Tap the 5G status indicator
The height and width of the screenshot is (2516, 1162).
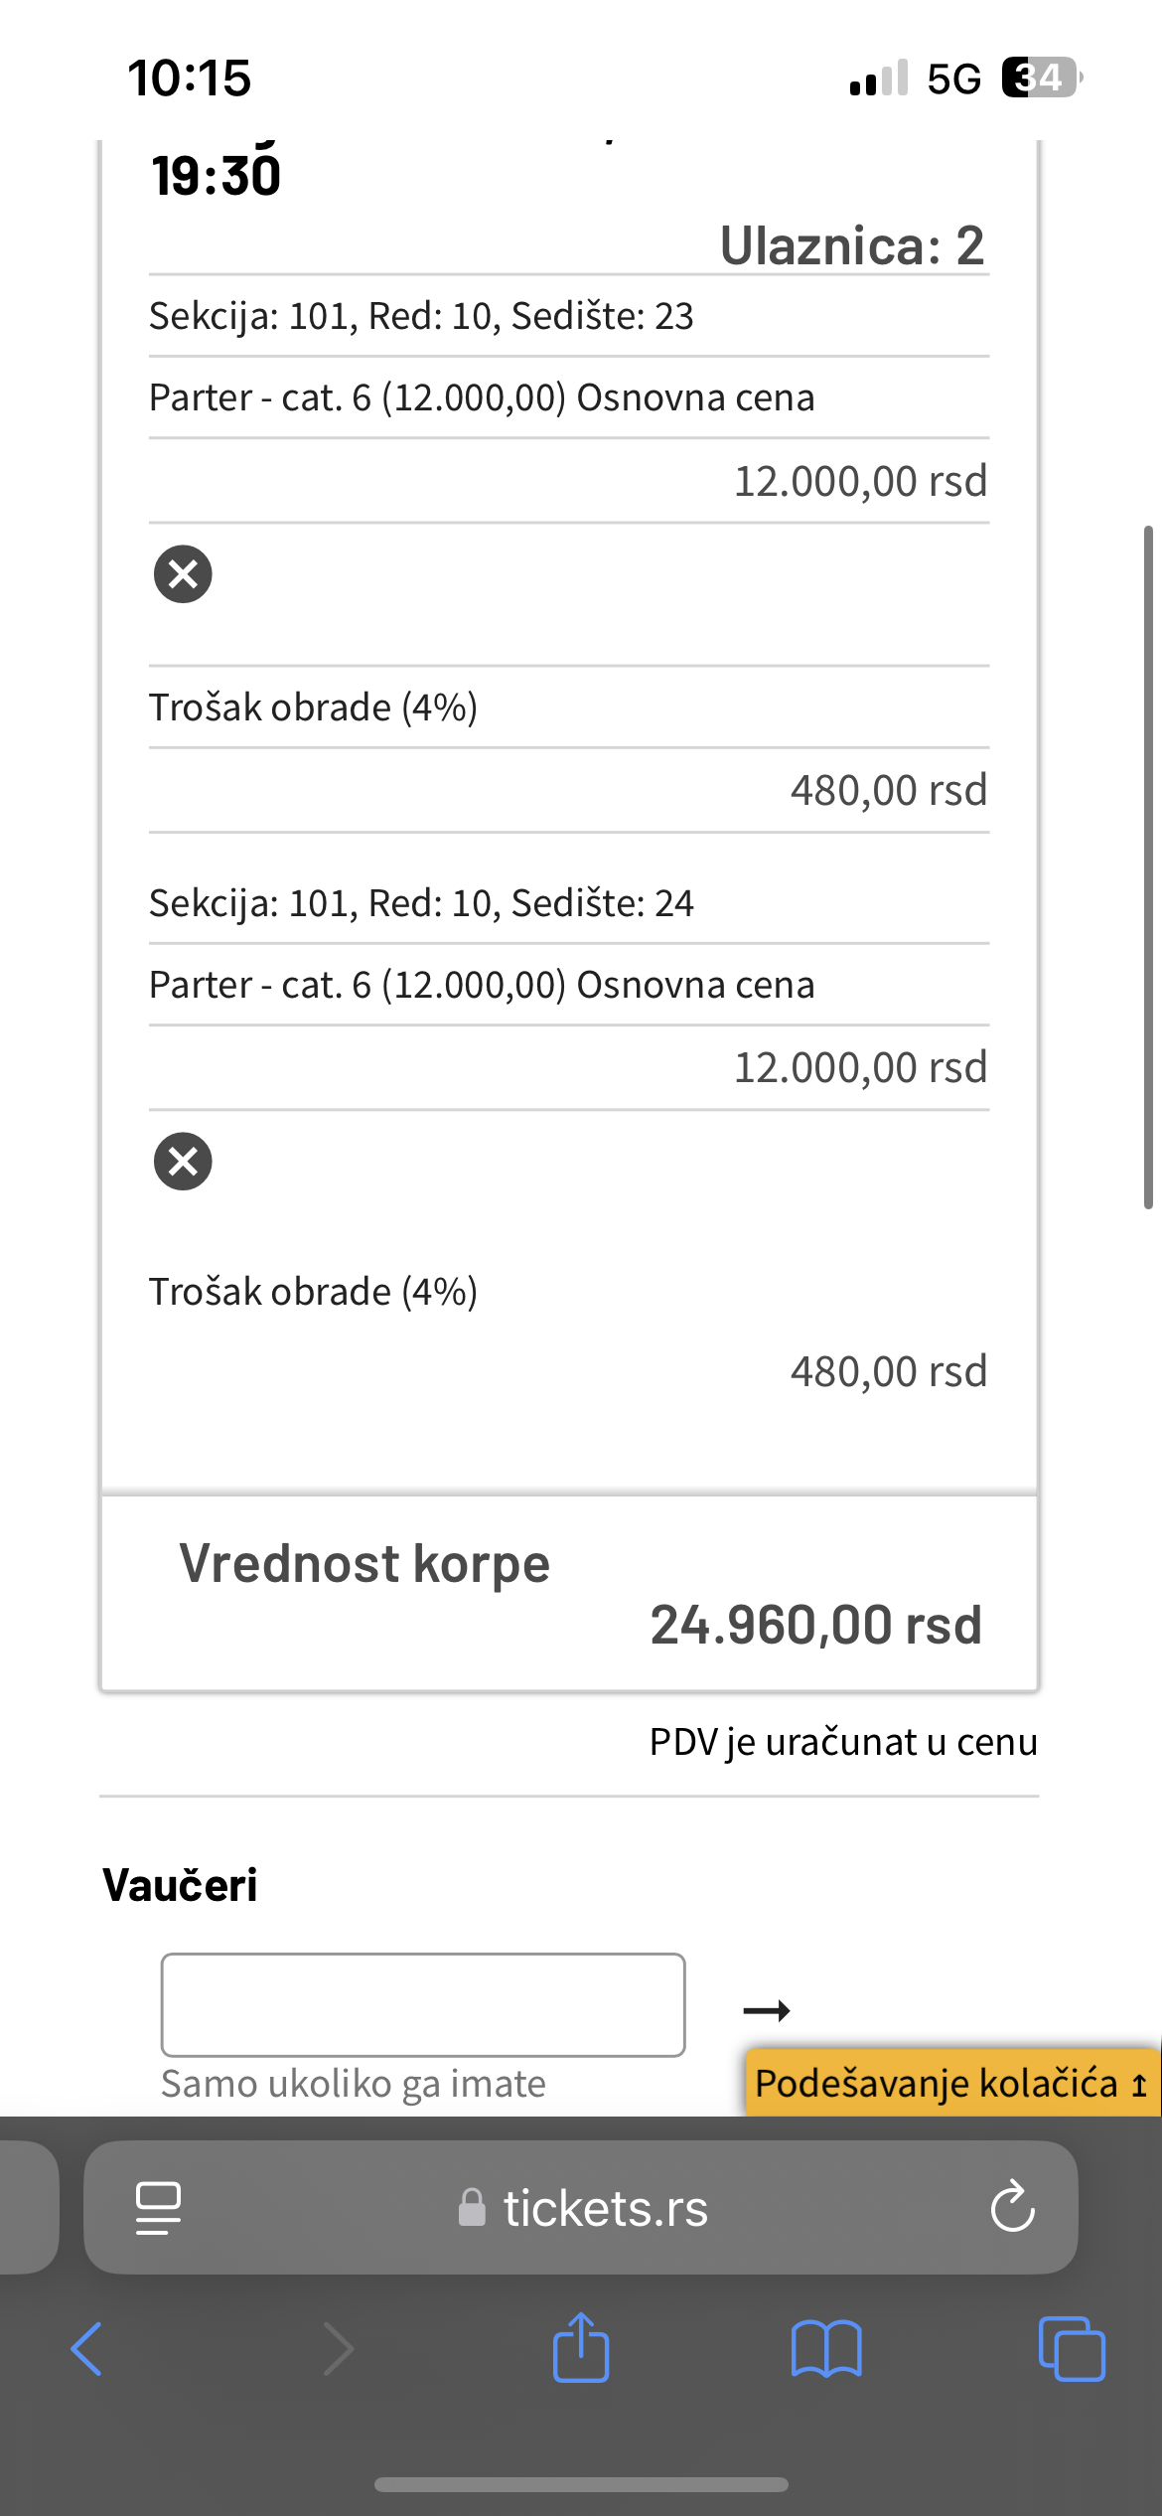click(x=953, y=79)
